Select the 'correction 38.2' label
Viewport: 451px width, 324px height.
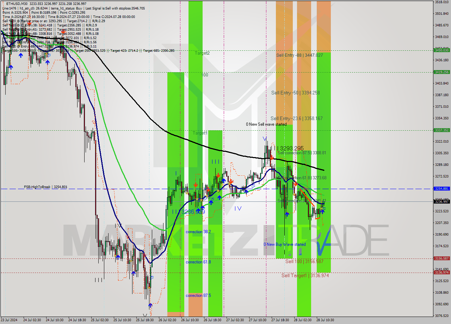tap(198, 232)
